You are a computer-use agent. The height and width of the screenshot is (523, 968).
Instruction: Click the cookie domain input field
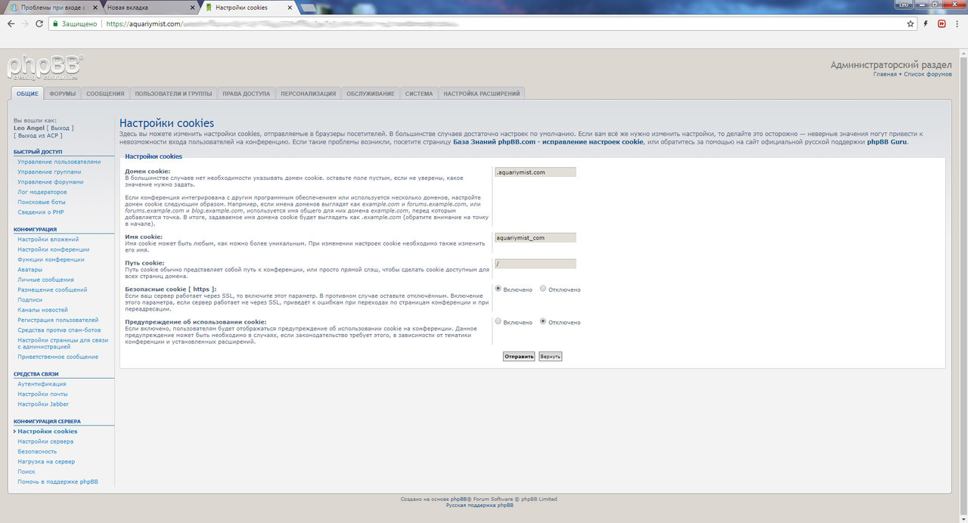click(535, 172)
